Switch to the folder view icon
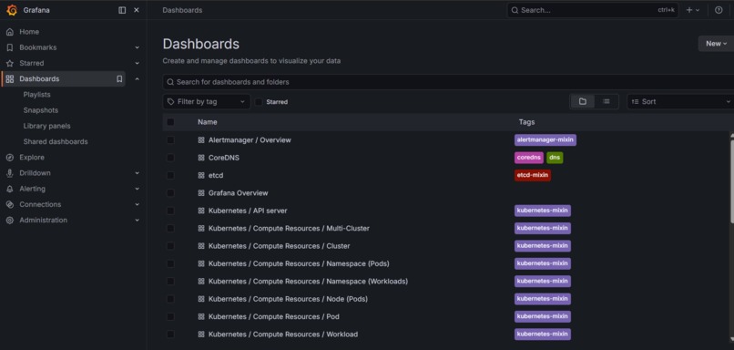Screen dimensions: 734x350 pyautogui.click(x=582, y=102)
